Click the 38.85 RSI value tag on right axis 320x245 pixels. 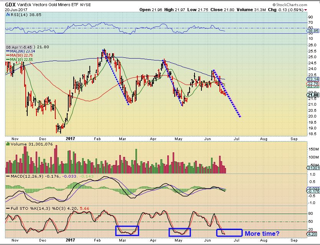pyautogui.click(x=313, y=31)
